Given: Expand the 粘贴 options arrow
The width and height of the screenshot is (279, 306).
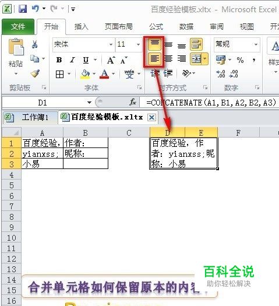Looking at the screenshot, I should point(16,73).
